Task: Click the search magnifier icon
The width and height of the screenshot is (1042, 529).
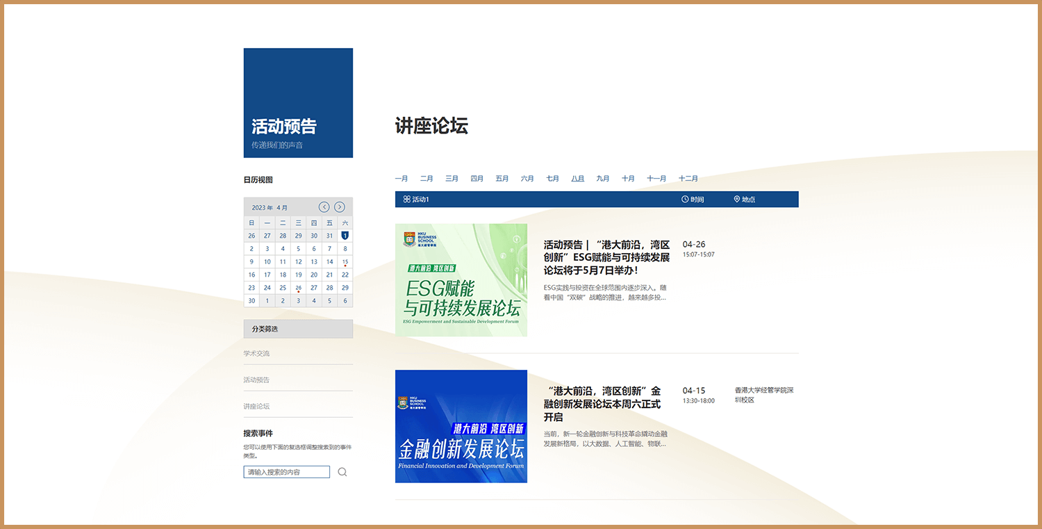Action: 342,472
